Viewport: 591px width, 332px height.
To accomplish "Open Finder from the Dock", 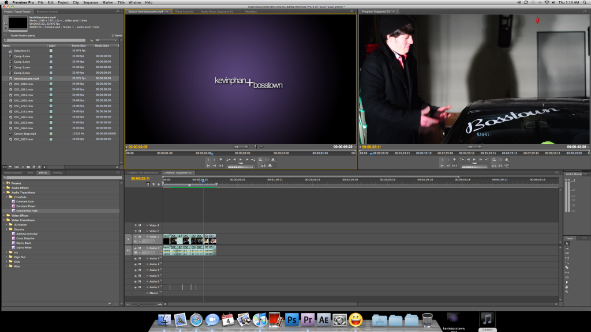I will click(x=164, y=320).
